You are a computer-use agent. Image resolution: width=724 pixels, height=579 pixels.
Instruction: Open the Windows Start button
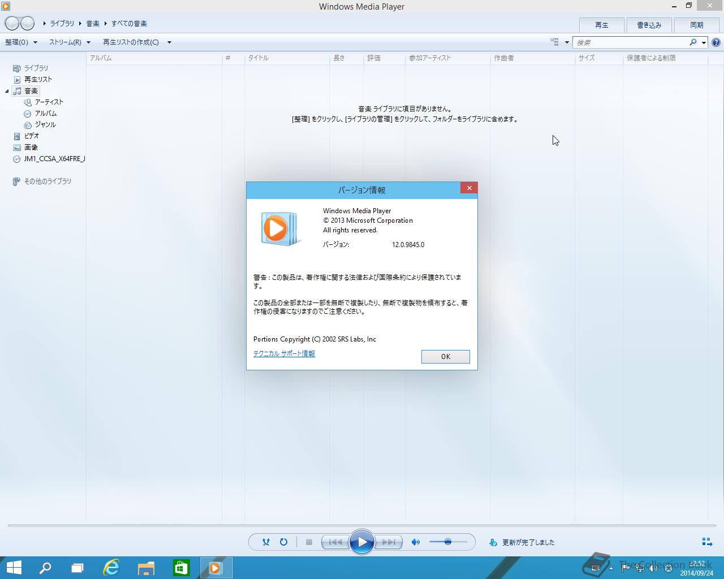click(14, 568)
